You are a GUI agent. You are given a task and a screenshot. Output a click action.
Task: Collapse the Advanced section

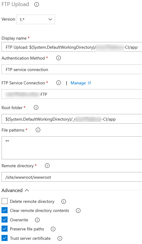(x=15, y=190)
